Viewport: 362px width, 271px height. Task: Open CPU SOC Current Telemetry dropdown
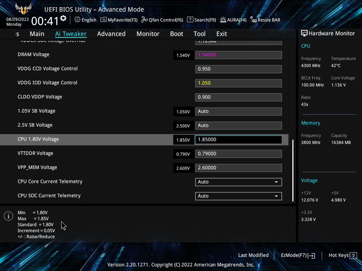(239, 196)
